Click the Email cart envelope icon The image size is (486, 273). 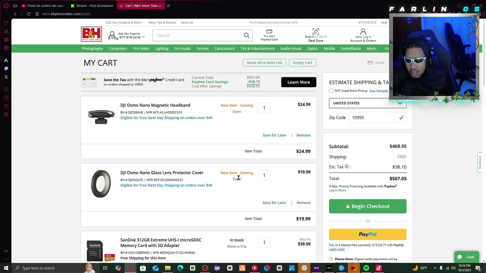[x=370, y=63]
